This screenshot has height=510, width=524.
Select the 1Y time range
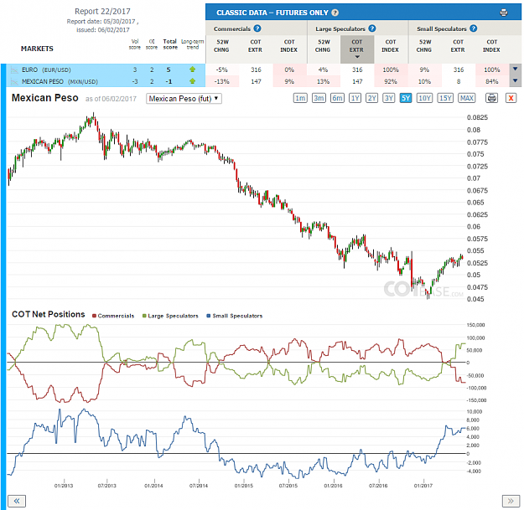[355, 98]
